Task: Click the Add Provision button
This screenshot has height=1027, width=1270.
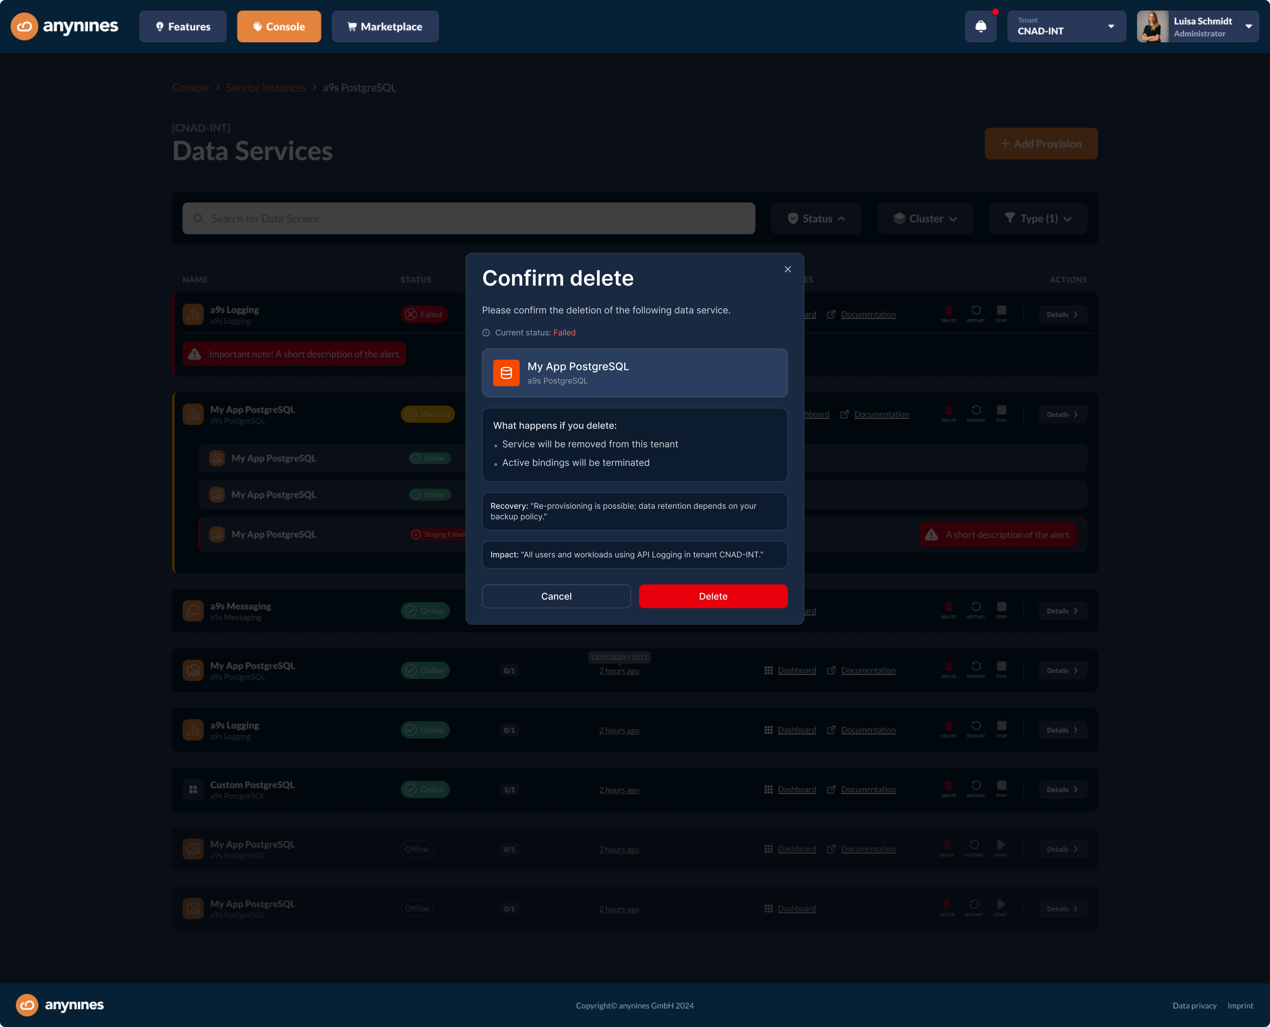Action: [x=1041, y=144]
